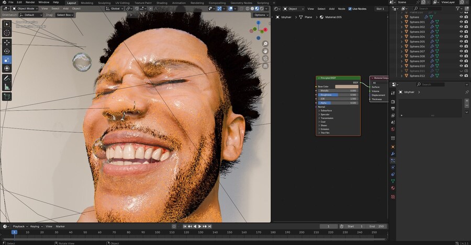Hide Sphere.008 with its eye icon
Image resolution: width=471 pixels, height=245 pixels.
click(x=461, y=56)
